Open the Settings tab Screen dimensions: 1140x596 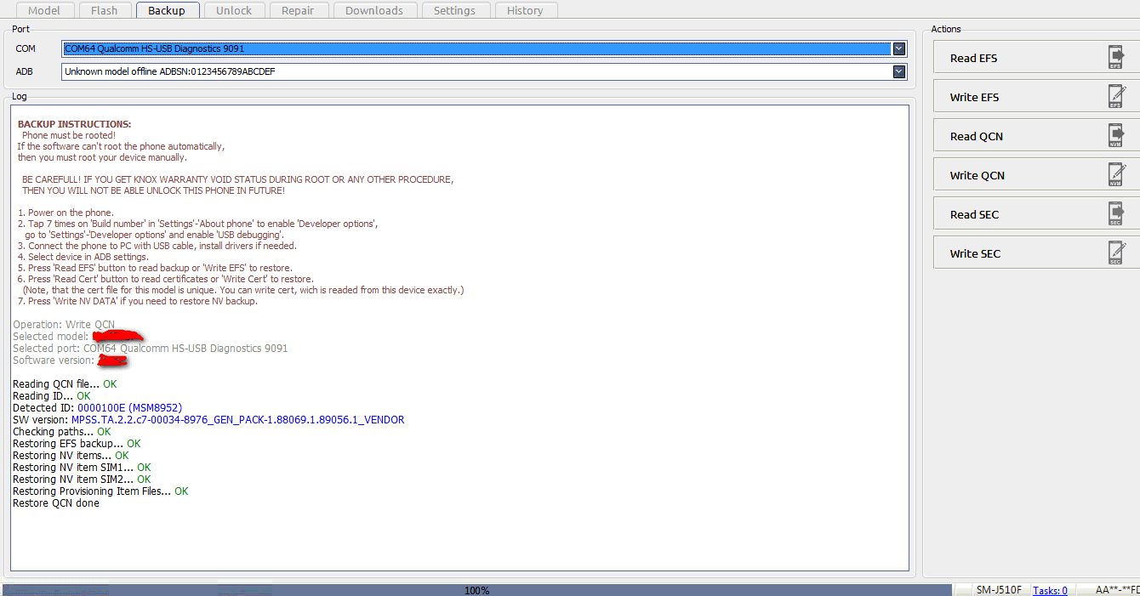(x=455, y=10)
